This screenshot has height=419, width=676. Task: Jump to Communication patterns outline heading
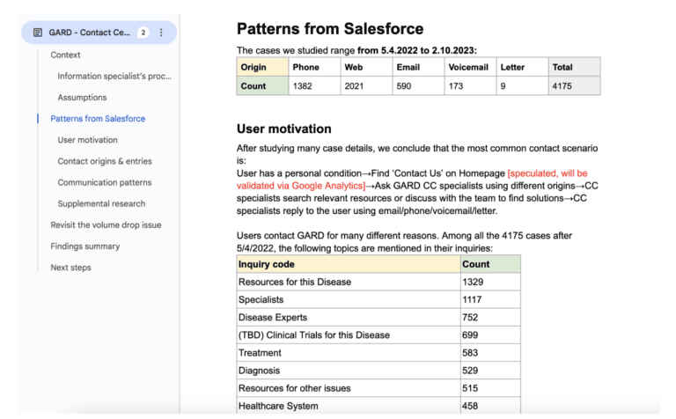point(105,182)
